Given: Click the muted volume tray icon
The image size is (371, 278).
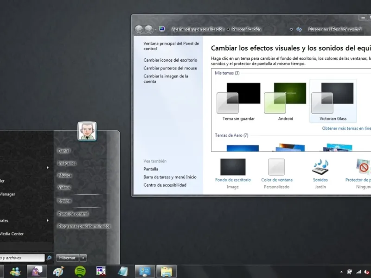Looking at the screenshot, I should point(367,272).
